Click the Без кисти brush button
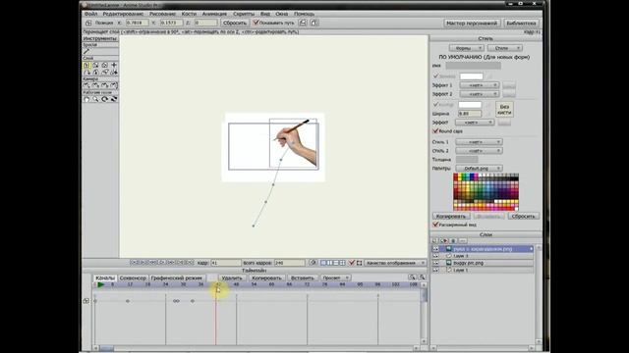 (x=504, y=109)
